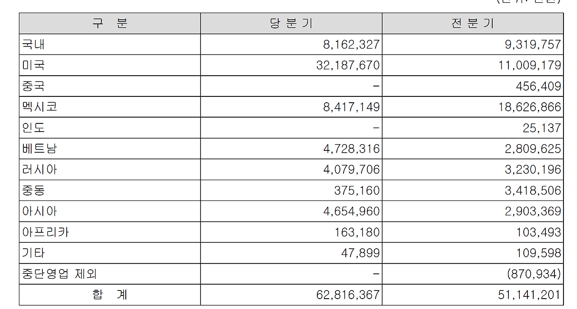Select the 미국 당분기 value 32,187,670

(x=348, y=66)
